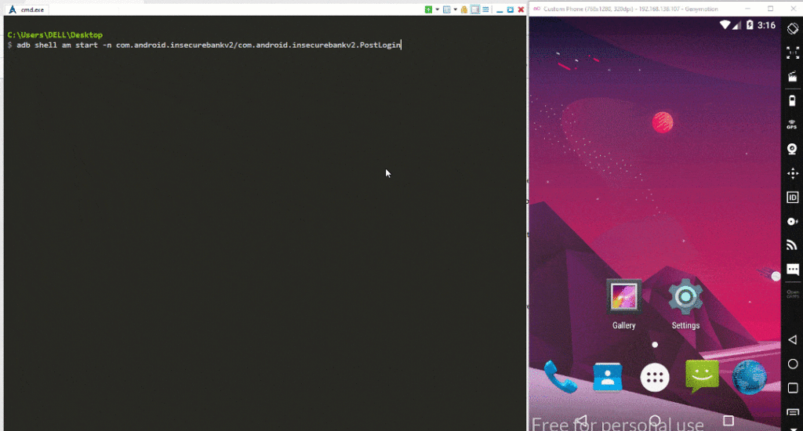The height and width of the screenshot is (431, 803).
Task: Click Genymotion sidebar Recent apps square
Action: tap(792, 388)
